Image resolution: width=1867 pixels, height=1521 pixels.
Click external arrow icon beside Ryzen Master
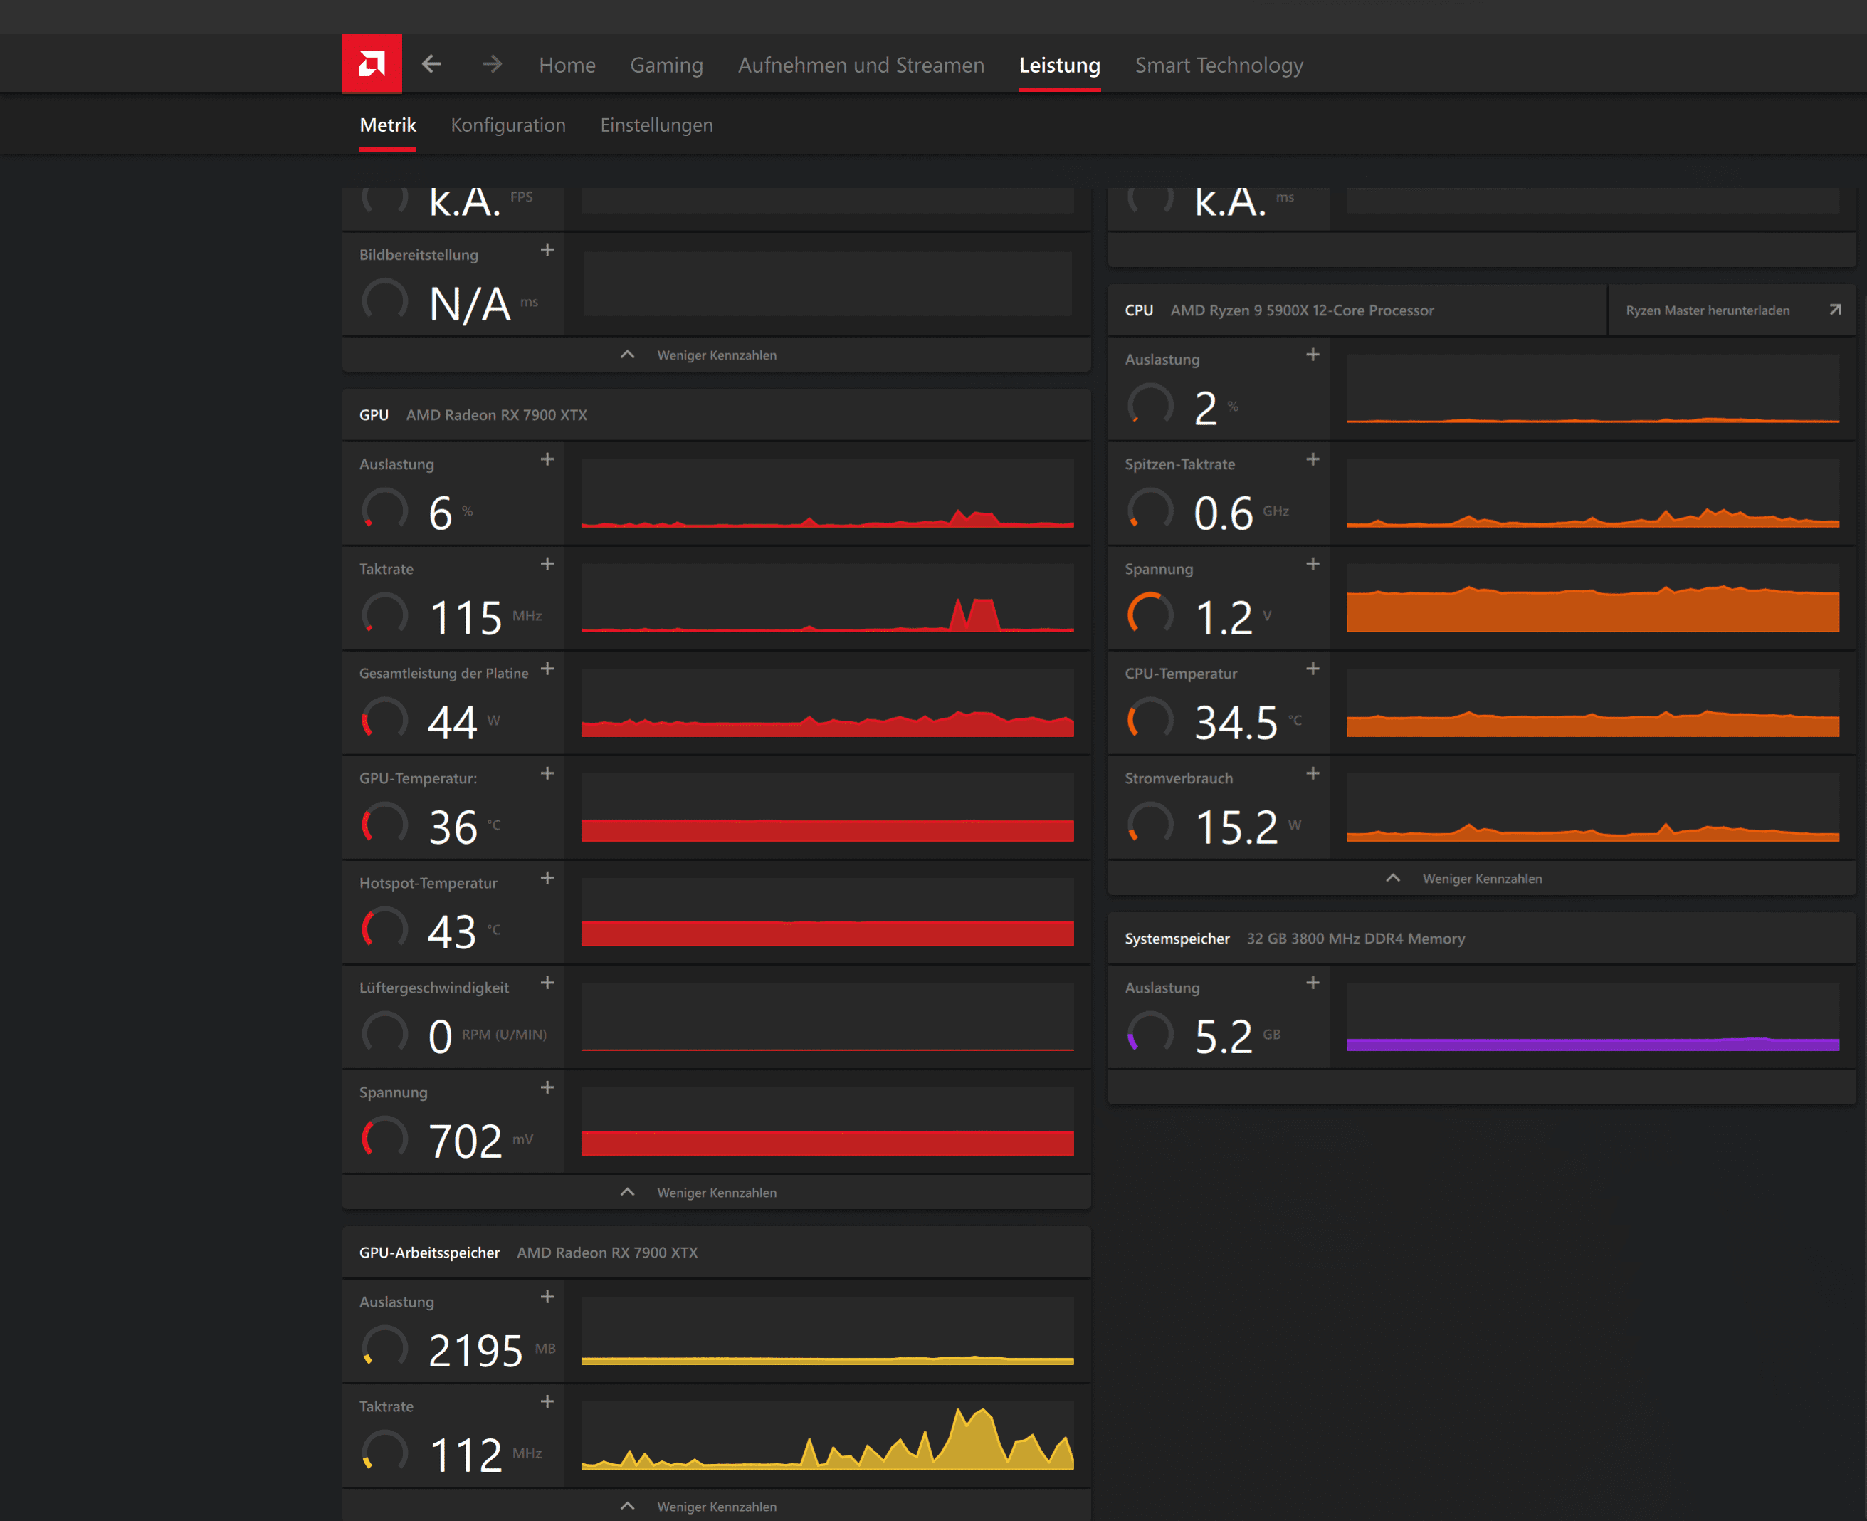[x=1834, y=310]
